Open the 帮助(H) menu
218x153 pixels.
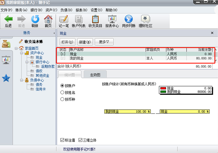(112, 10)
